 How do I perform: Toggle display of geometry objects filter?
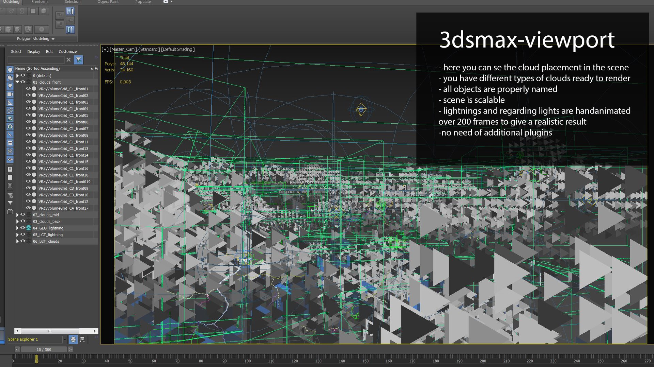[x=10, y=70]
